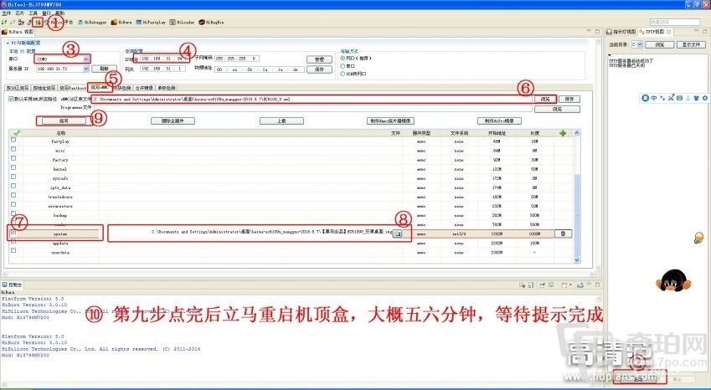Image resolution: width=711 pixels, height=390 pixels.
Task: Browse for the system partition image file
Action: (x=397, y=233)
